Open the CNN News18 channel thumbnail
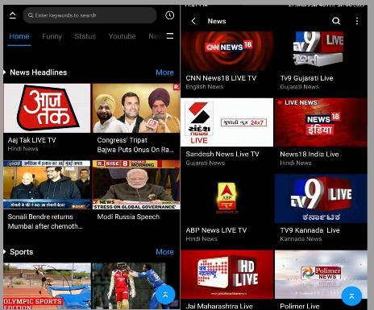Screen dimensions: 374x310 click(x=227, y=51)
